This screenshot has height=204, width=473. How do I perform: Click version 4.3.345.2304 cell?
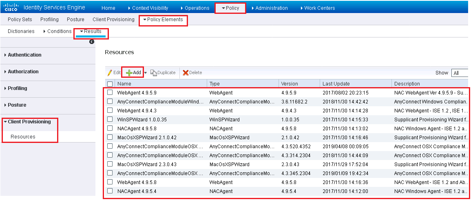point(296,173)
